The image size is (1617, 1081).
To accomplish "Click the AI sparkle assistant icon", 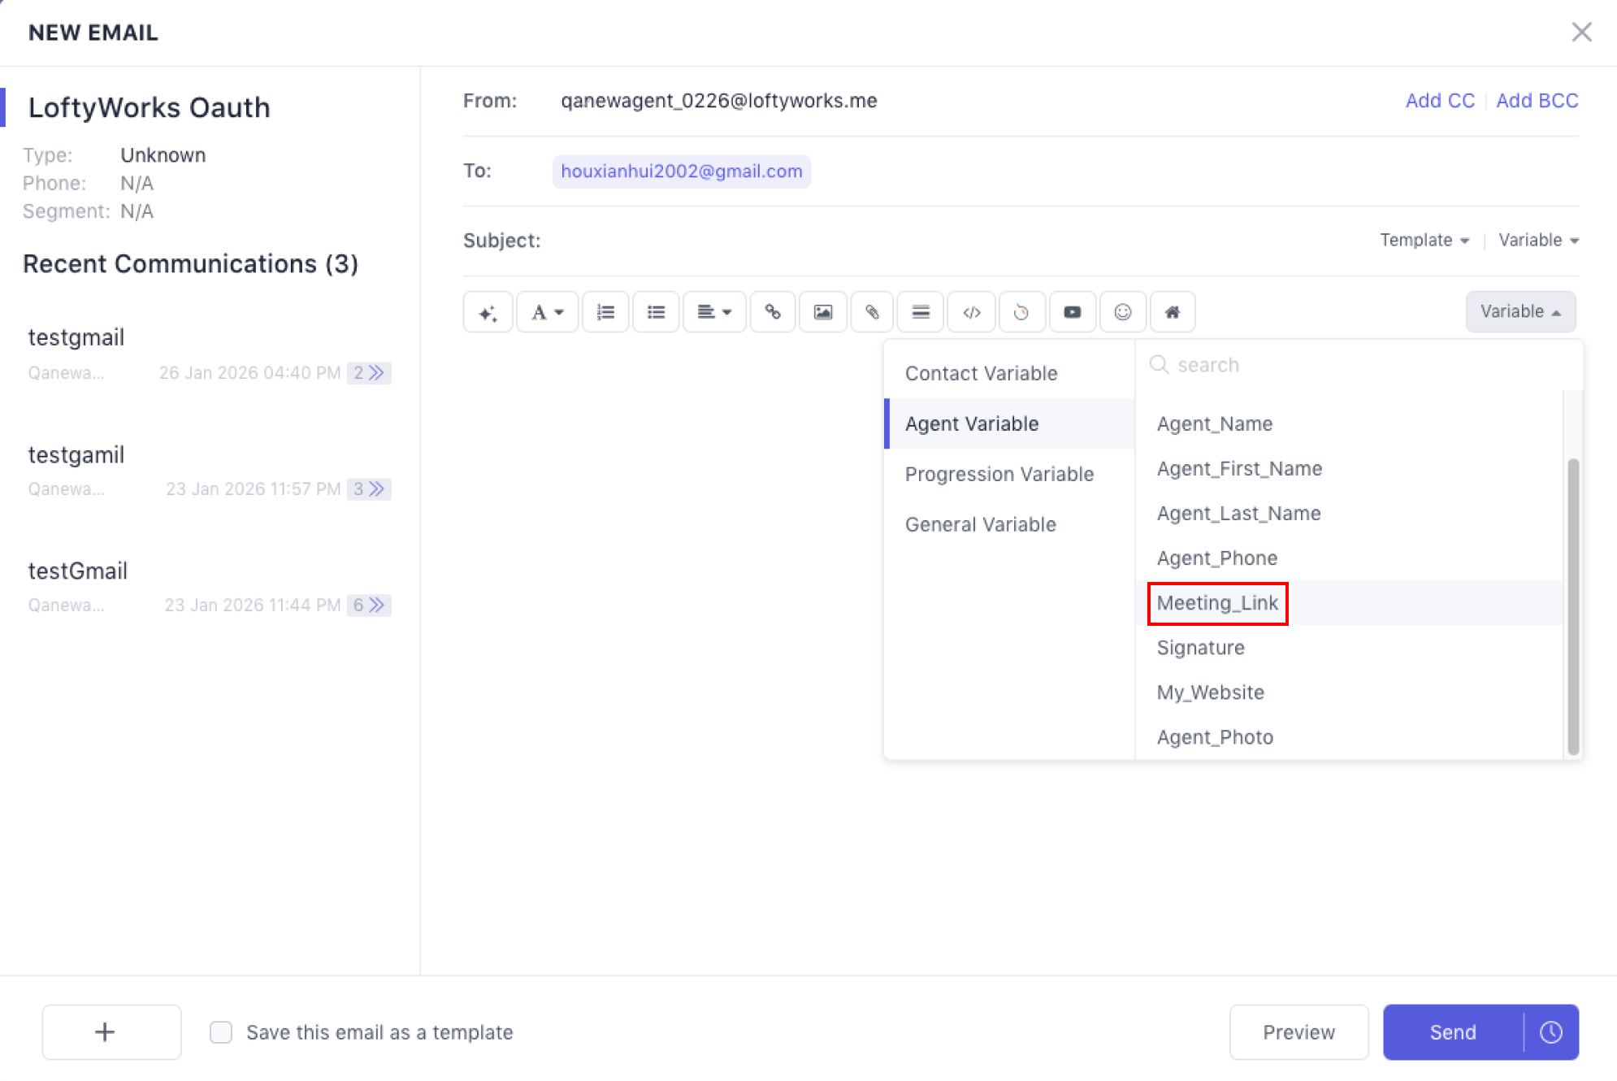I will (x=488, y=312).
